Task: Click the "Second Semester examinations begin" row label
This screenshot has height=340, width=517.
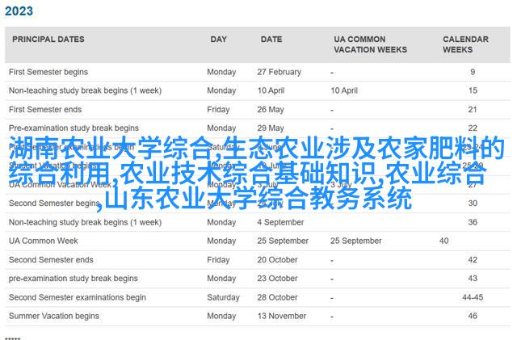Action: click(78, 297)
